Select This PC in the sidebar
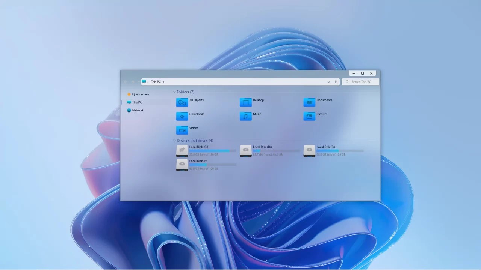The height and width of the screenshot is (270, 481). point(137,102)
